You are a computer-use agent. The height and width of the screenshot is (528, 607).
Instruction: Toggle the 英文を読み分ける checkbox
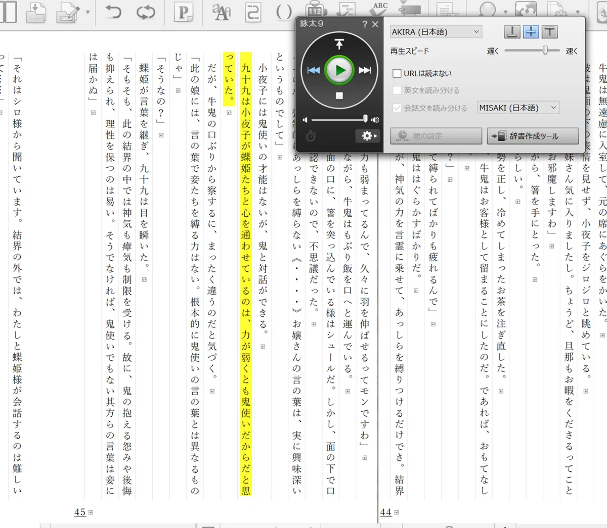(397, 90)
